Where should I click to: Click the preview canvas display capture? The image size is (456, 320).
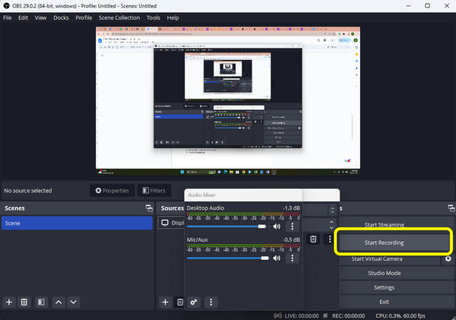[228, 101]
